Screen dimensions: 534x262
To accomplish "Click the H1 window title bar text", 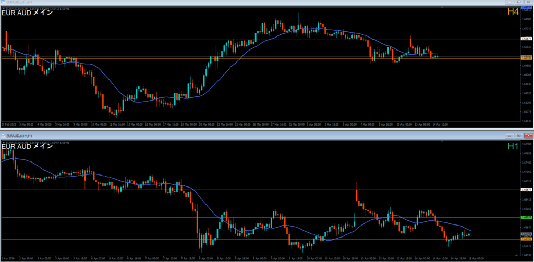I will 21,135.
